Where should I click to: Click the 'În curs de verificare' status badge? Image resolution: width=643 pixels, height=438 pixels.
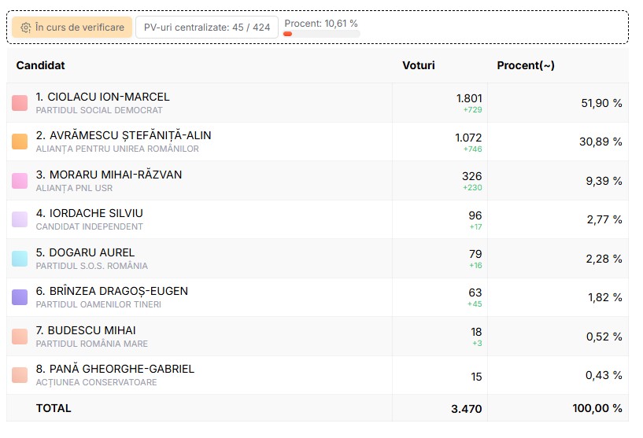[72, 28]
